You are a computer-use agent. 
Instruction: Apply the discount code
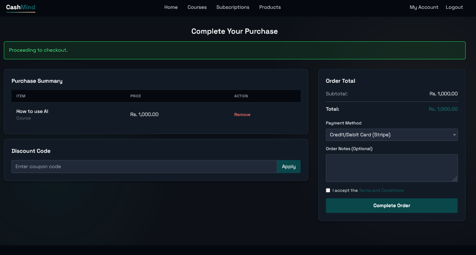(x=289, y=167)
